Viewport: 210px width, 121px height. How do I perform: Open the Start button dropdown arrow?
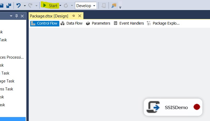point(60,6)
